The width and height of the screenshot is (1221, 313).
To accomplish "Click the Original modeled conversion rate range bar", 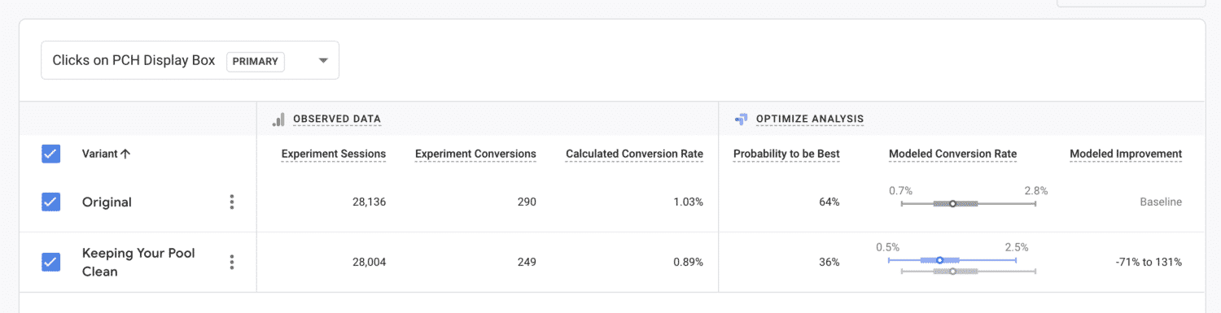I will 969,204.
